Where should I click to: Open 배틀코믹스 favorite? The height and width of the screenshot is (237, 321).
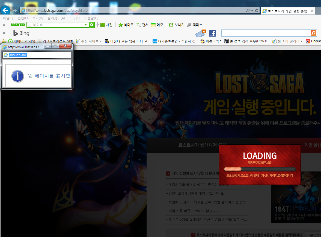(x=211, y=41)
